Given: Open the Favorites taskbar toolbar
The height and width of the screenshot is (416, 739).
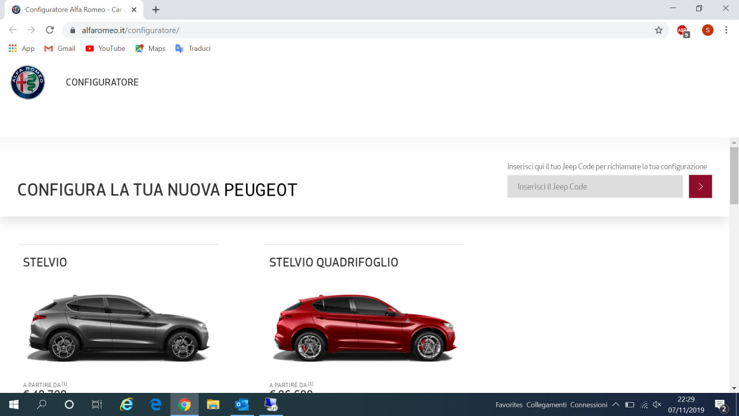Looking at the screenshot, I should pyautogui.click(x=509, y=404).
